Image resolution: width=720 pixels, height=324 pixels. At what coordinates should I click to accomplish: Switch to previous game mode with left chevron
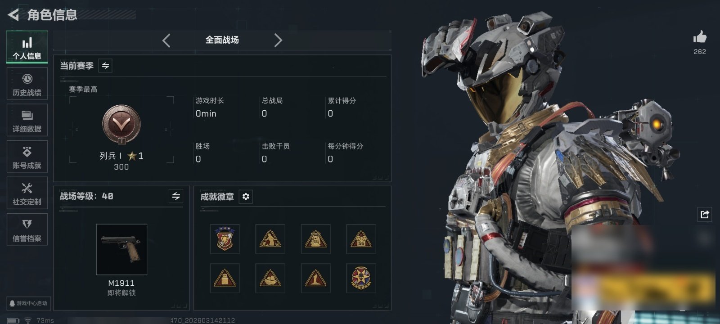[x=166, y=40]
